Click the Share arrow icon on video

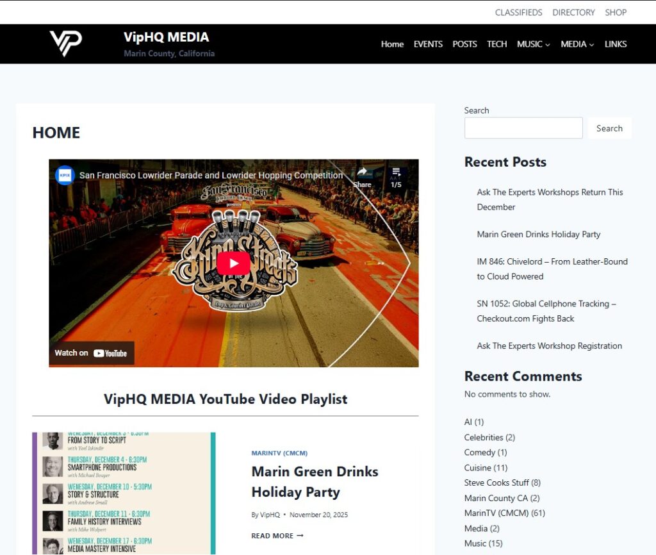click(362, 173)
